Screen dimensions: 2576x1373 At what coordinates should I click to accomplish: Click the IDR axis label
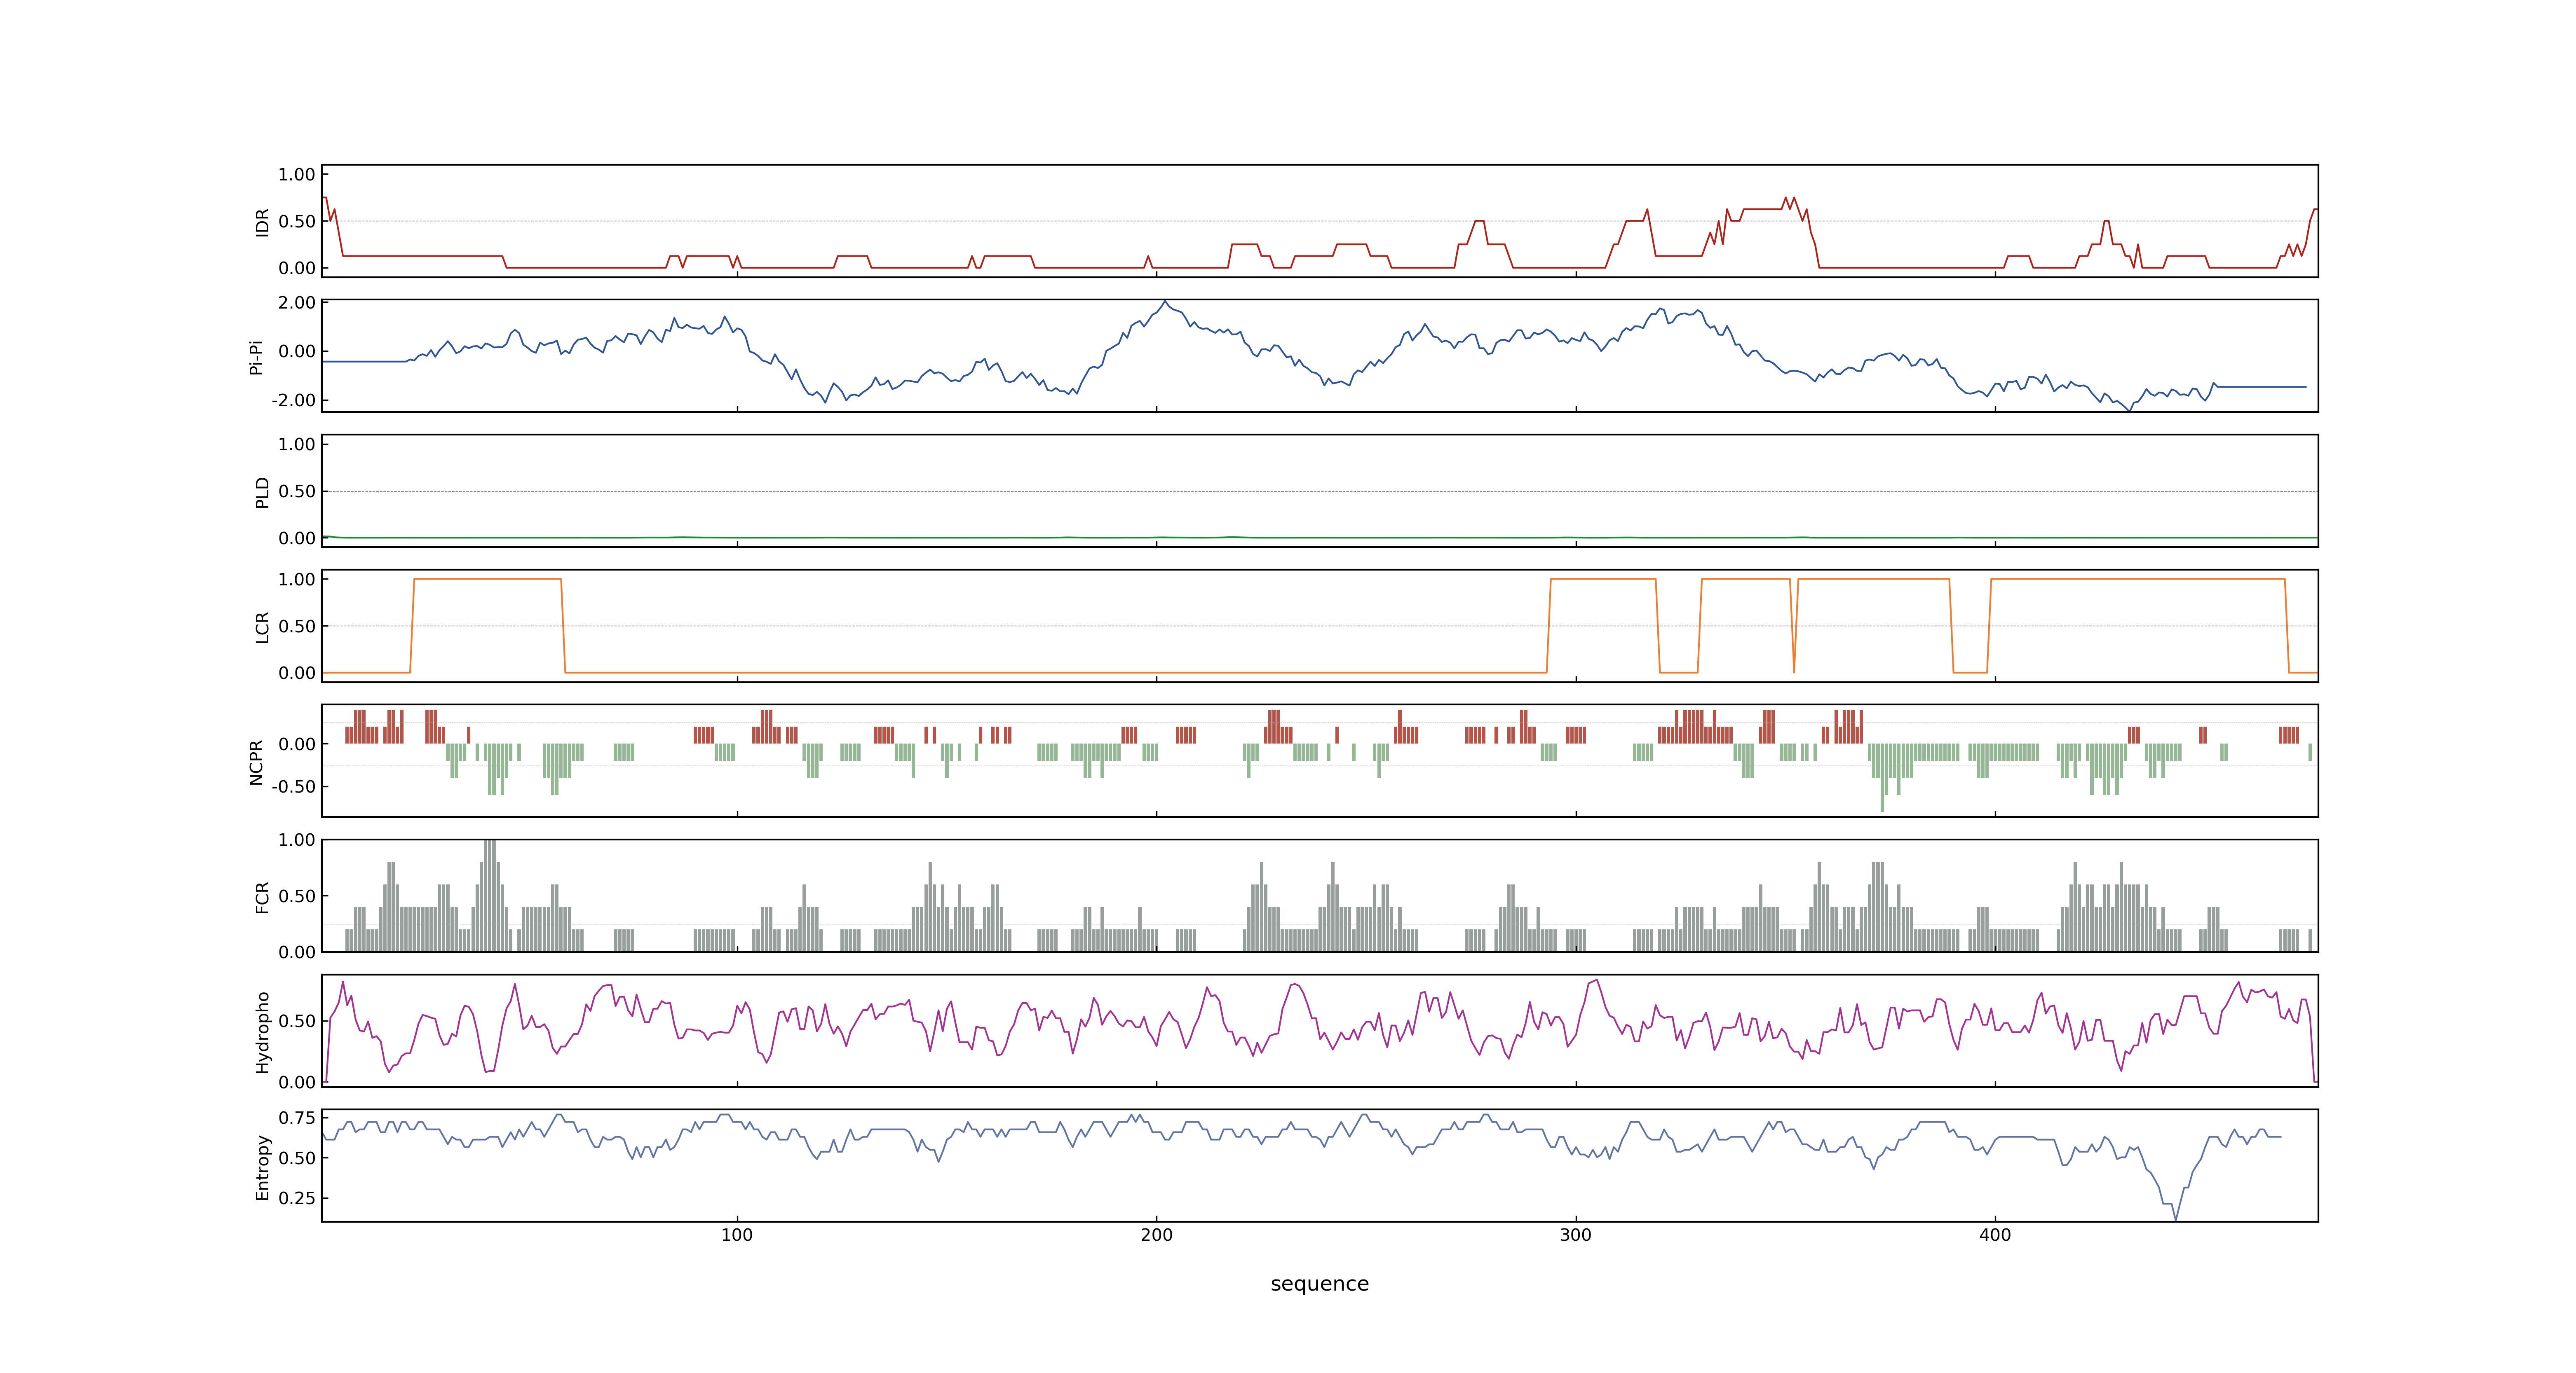click(262, 222)
